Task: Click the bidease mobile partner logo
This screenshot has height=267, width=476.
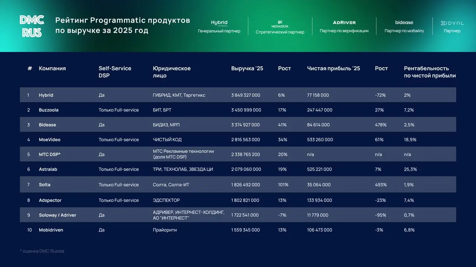Action: point(404,23)
